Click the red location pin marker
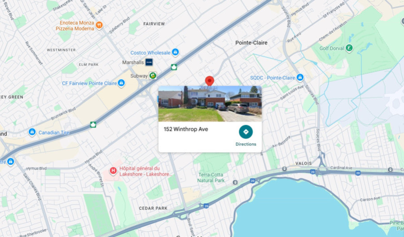Image resolution: width=404 pixels, height=237 pixels. (x=210, y=81)
